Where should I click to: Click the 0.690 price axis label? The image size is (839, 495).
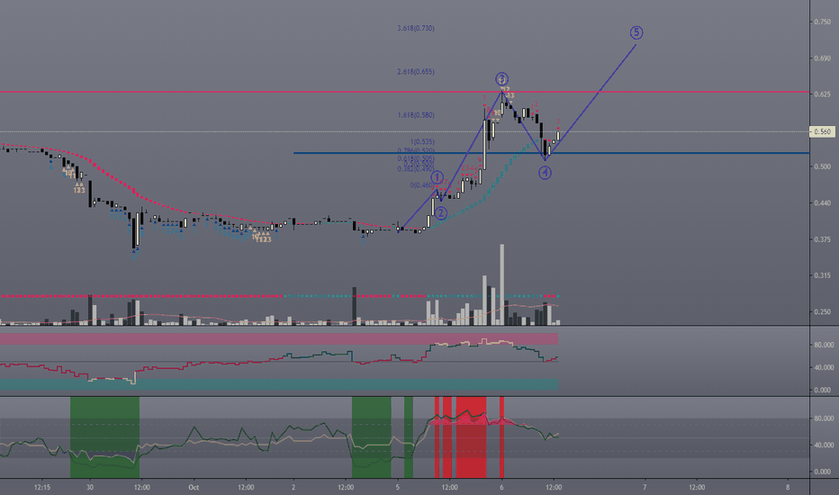823,58
